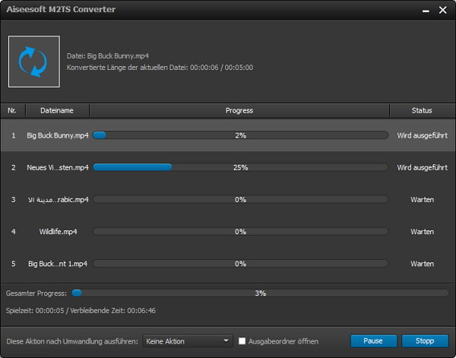Image resolution: width=456 pixels, height=358 pixels.
Task: Pick the file entry ending in 'rabic.mp4'
Action: point(58,199)
